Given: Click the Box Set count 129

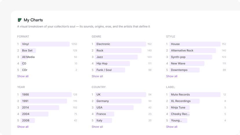Looking at the screenshot, I should point(75,51).
